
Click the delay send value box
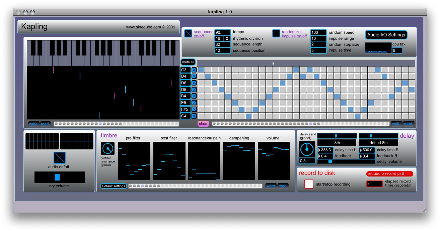307,161
